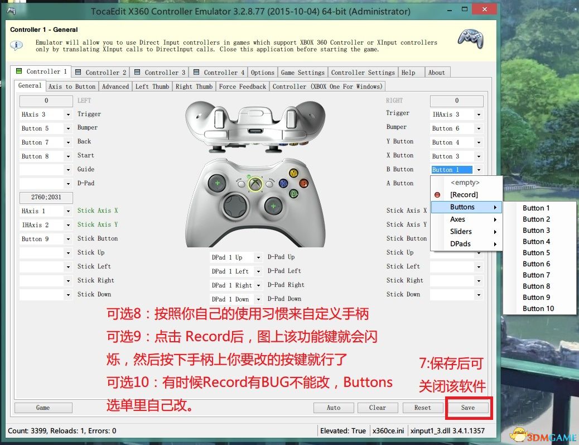
Task: Click the Elevated: True status bar text
Action: 343,431
